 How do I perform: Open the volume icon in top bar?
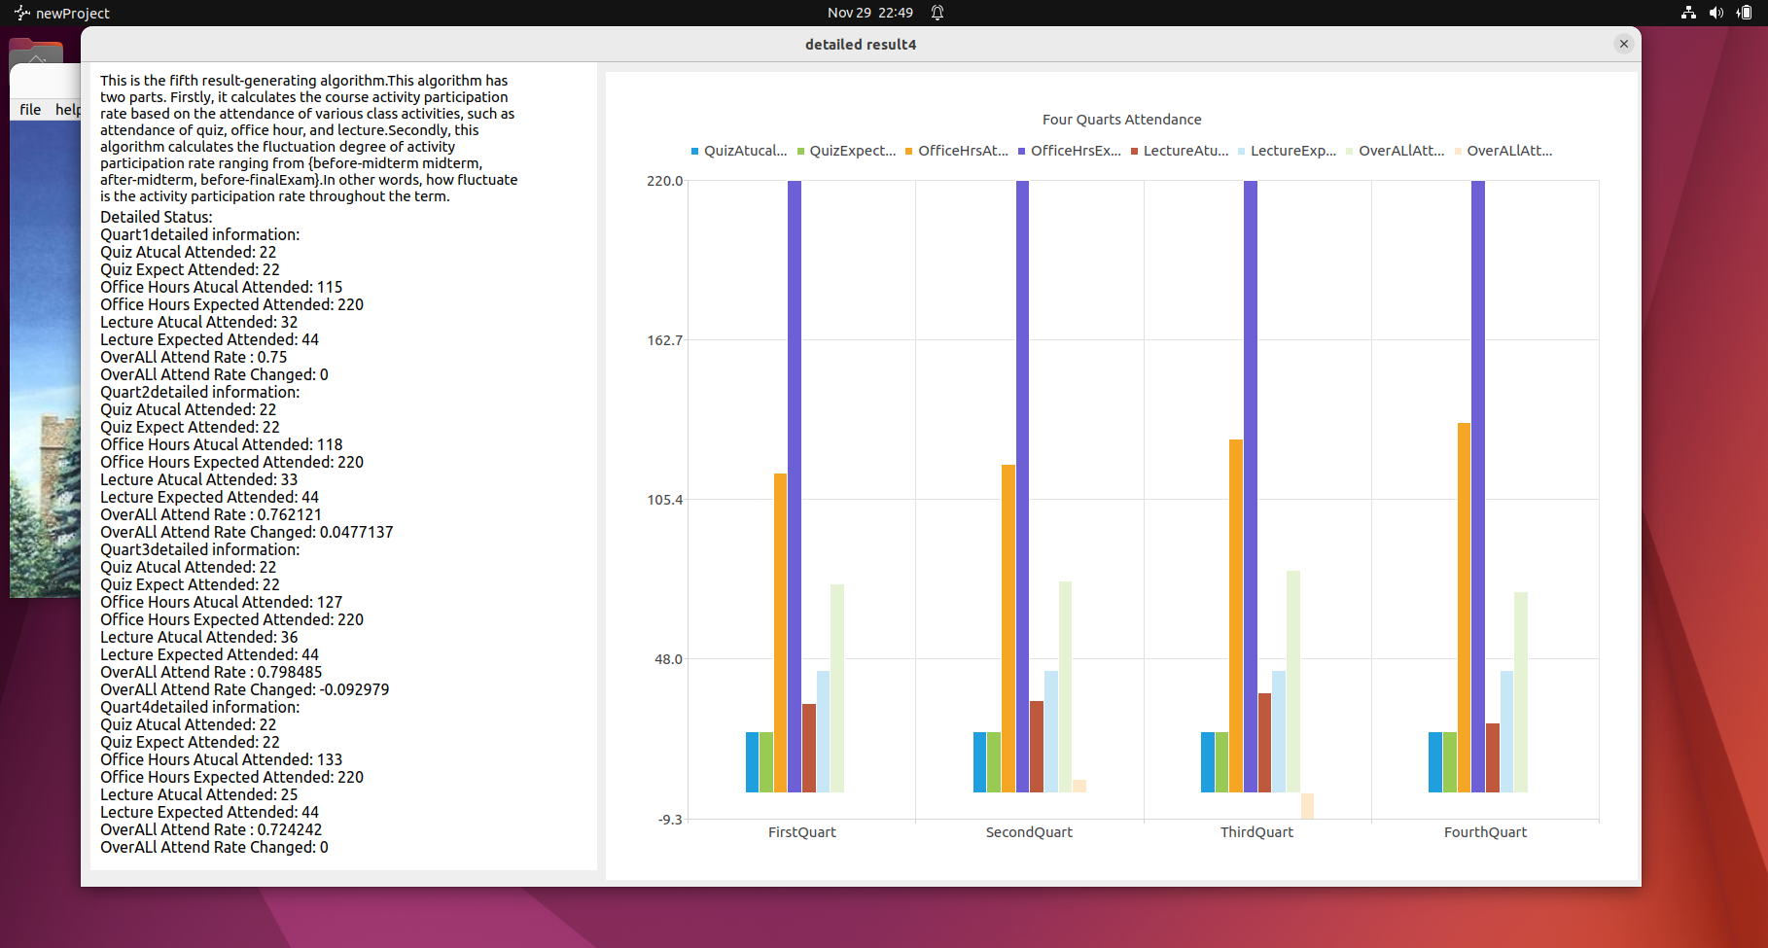pos(1716,13)
